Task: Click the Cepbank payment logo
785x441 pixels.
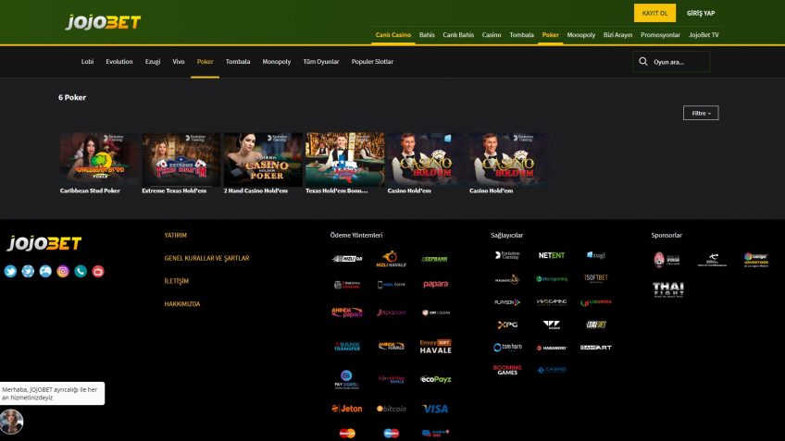Action: click(434, 259)
